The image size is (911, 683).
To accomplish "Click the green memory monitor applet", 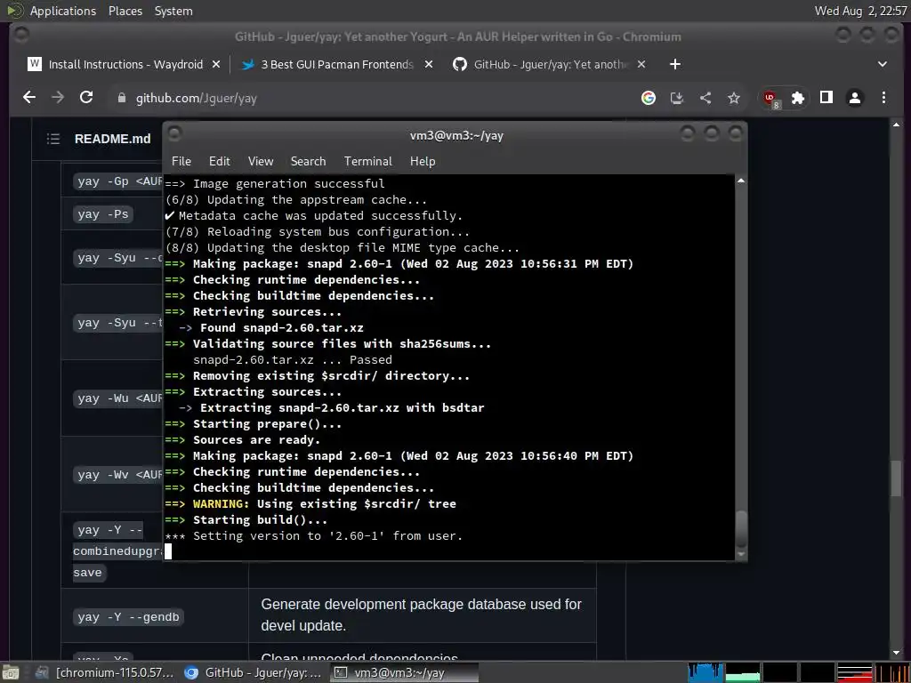I will point(743,672).
